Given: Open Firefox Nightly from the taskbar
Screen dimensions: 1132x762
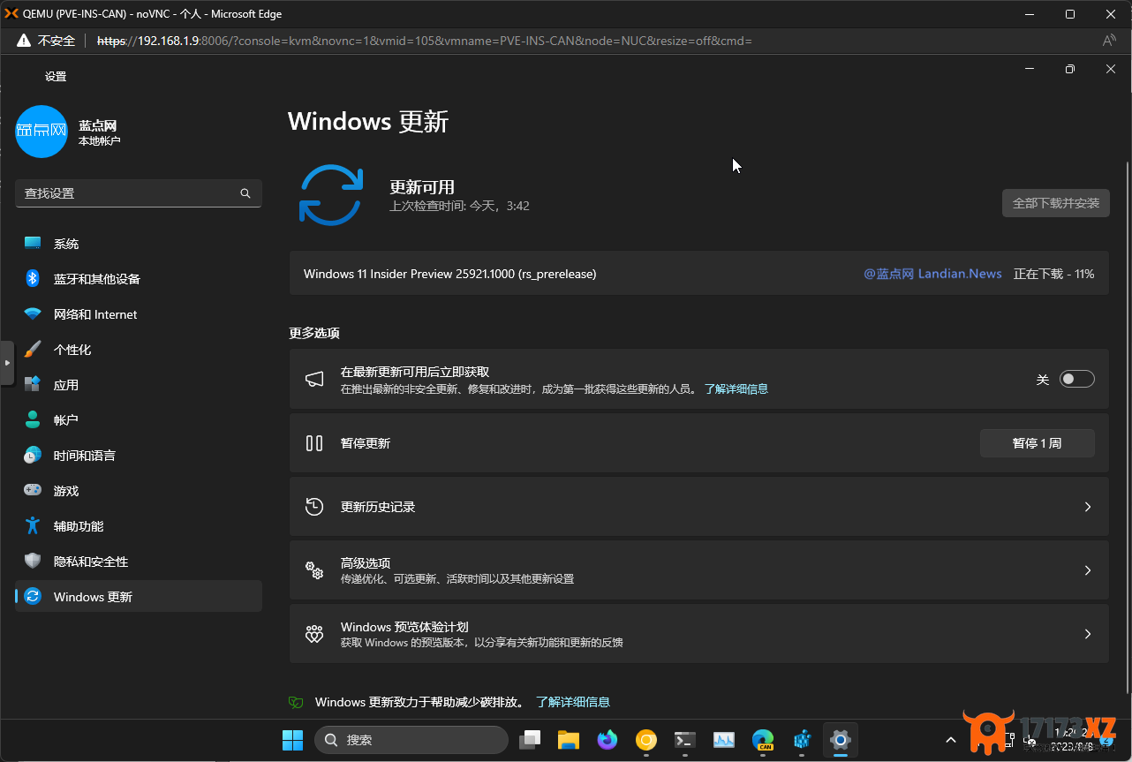Looking at the screenshot, I should coord(608,740).
